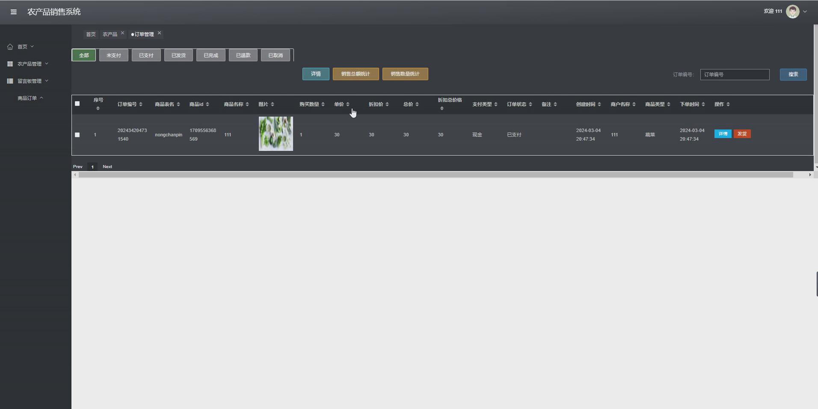Sort by 图片 column arrows
Image resolution: width=818 pixels, height=409 pixels.
click(x=273, y=104)
